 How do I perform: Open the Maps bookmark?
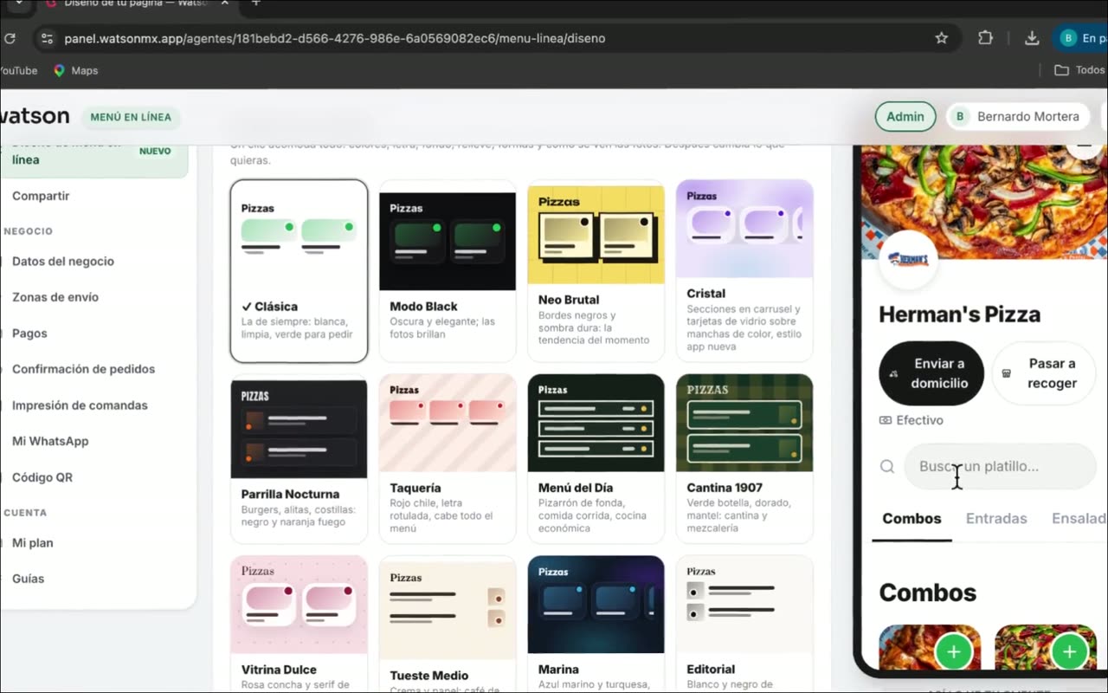click(75, 70)
